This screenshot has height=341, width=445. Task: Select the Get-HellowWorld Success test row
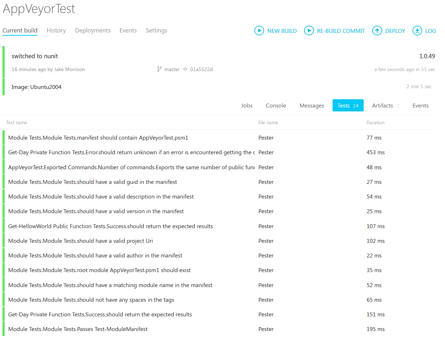pyautogui.click(x=219, y=226)
